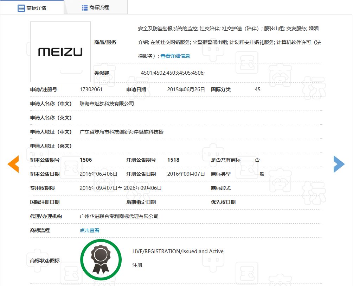Select agency 广州华进联合专利商标代理有限公司
Viewport: 353px width, 286px height.
click(x=119, y=216)
